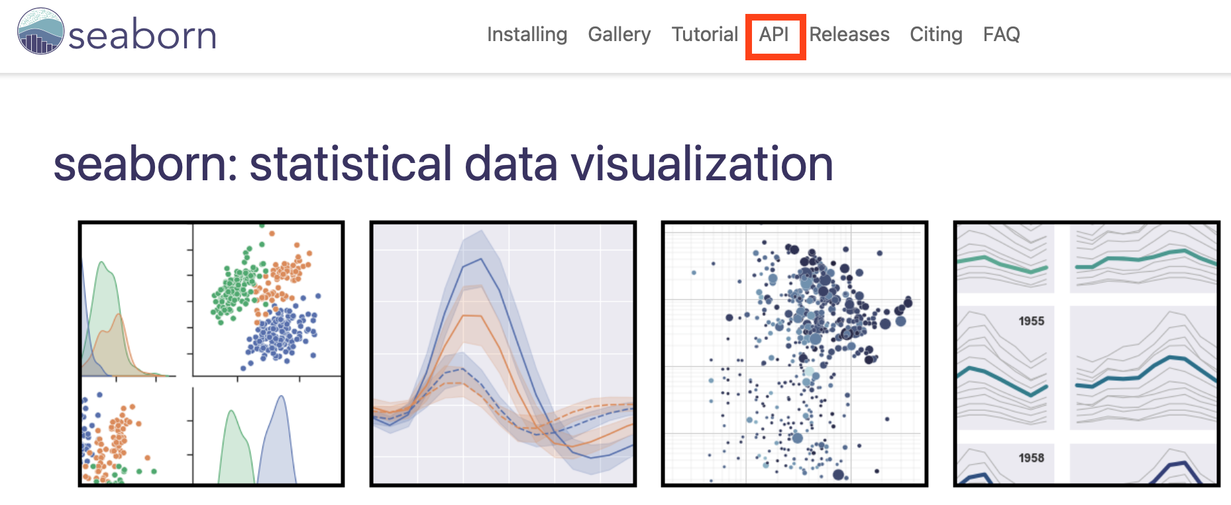1231x505 pixels.
Task: Select the API nav item
Action: (x=774, y=34)
